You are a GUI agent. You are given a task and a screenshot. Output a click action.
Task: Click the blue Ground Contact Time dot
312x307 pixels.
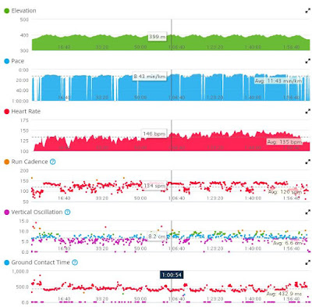click(7, 262)
